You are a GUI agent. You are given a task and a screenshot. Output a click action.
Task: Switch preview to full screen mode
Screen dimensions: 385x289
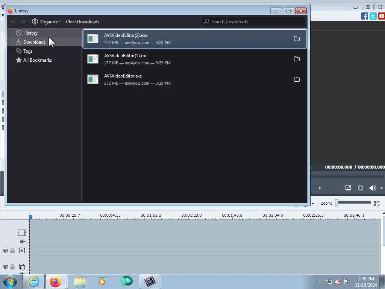click(x=348, y=188)
